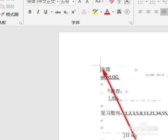Click the 步骤 text in document

click(106, 69)
